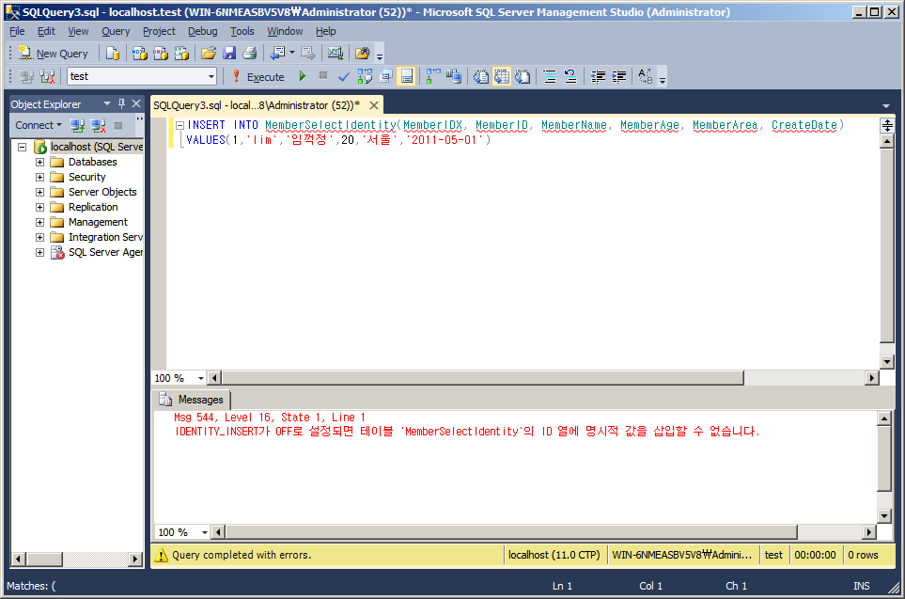Open the File menu
Viewport: 905px width, 599px height.
coord(17,31)
